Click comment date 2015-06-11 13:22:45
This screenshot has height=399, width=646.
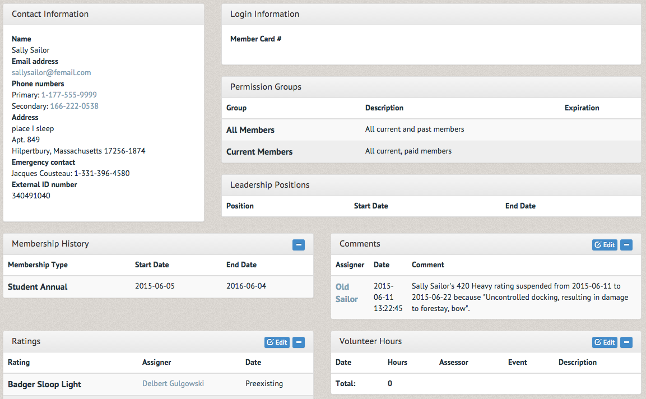tap(388, 297)
